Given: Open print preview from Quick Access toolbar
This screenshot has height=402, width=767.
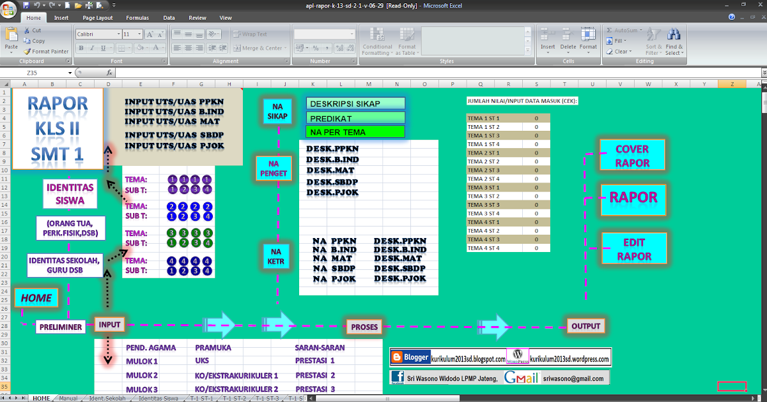Looking at the screenshot, I should coord(98,5).
